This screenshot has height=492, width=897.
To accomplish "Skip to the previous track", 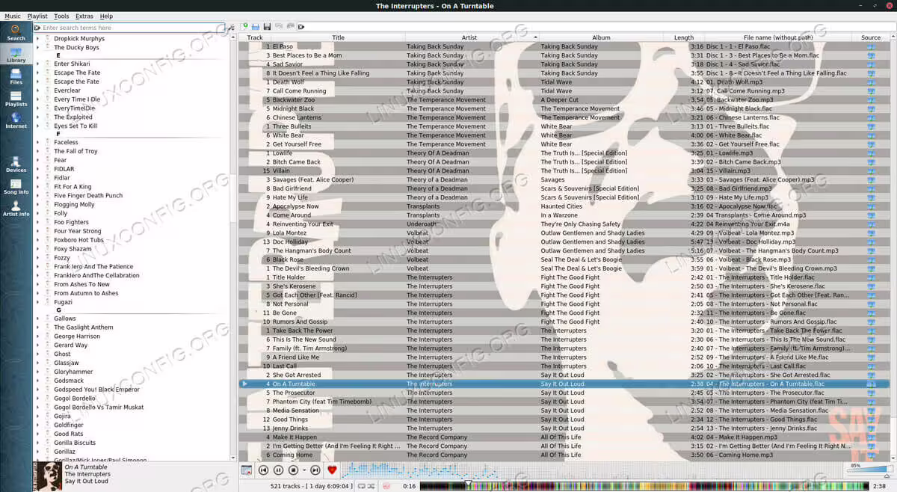I will [x=263, y=470].
